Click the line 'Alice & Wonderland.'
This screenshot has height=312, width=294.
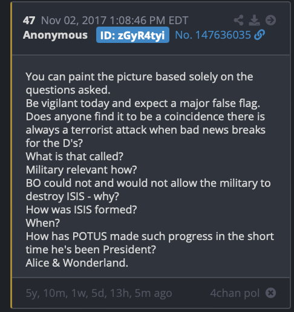pos(77,263)
